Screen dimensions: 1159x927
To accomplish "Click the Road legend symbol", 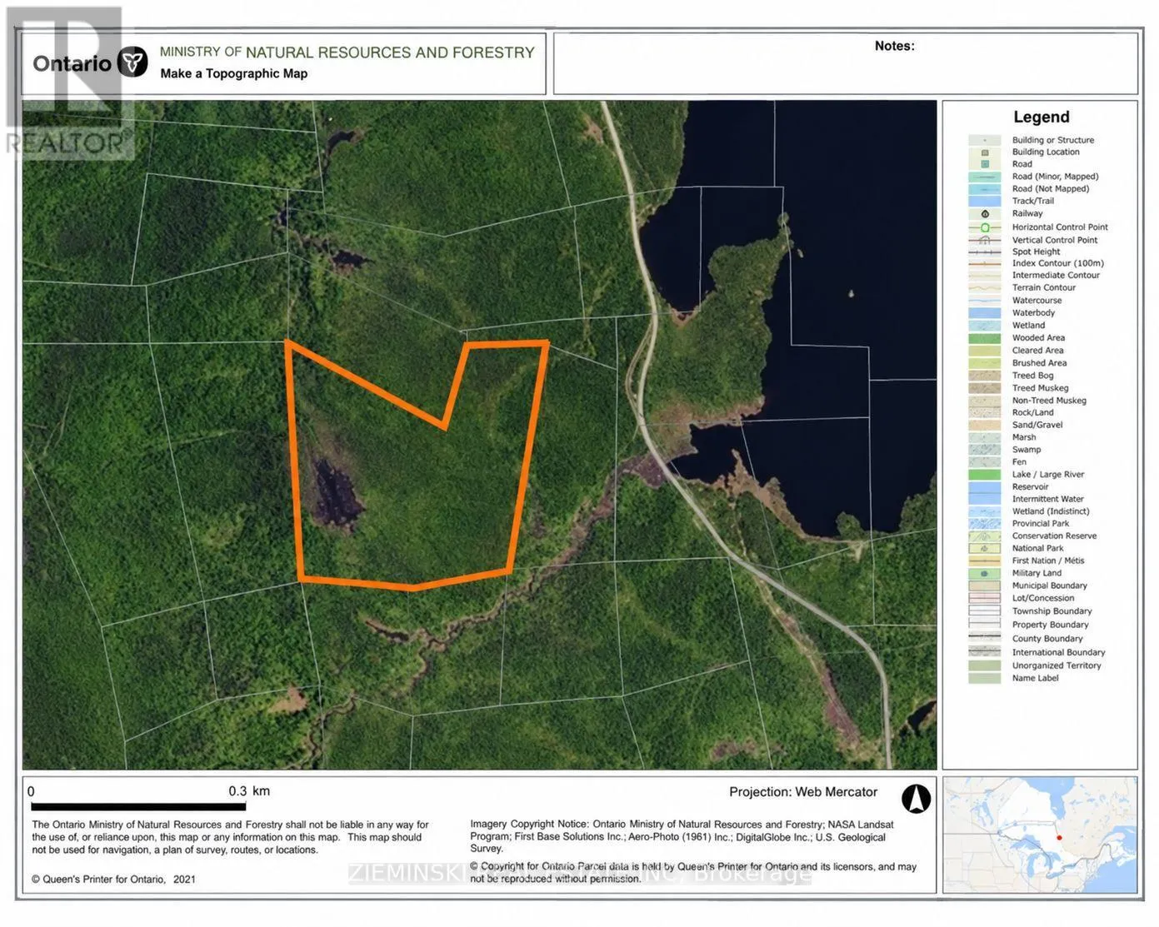I will click(985, 164).
